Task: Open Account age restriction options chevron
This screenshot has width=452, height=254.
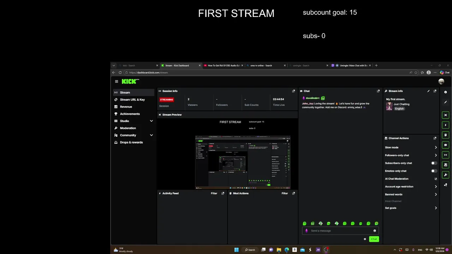Action: pyautogui.click(x=436, y=187)
